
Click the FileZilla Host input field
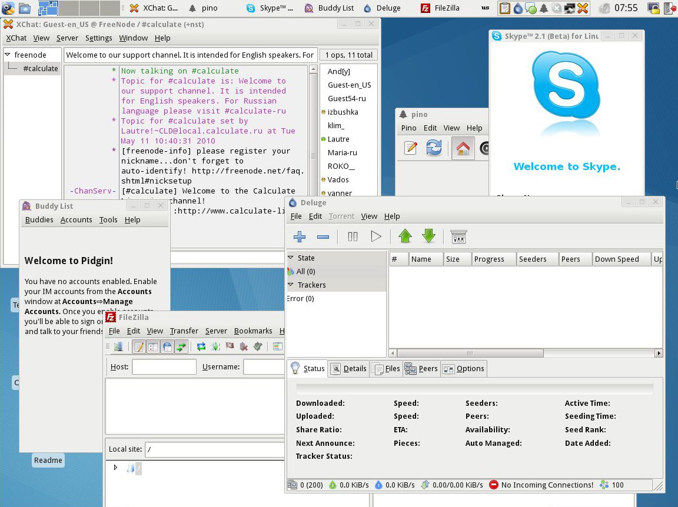point(164,367)
